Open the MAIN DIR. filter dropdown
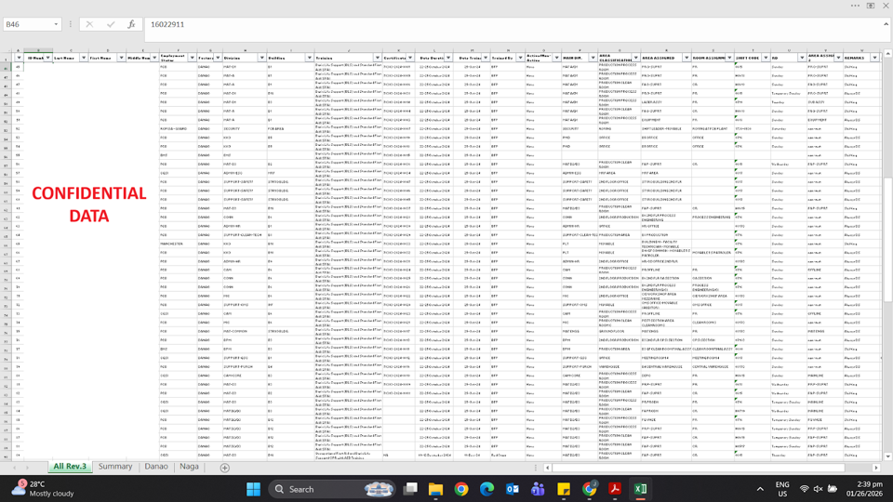This screenshot has height=502, width=893. tap(593, 58)
